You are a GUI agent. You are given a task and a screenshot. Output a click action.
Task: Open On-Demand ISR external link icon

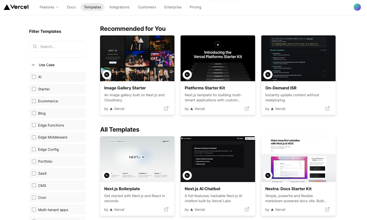click(x=327, y=108)
